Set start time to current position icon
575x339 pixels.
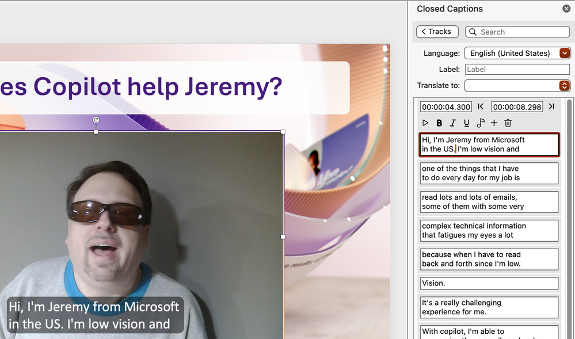[x=481, y=106]
